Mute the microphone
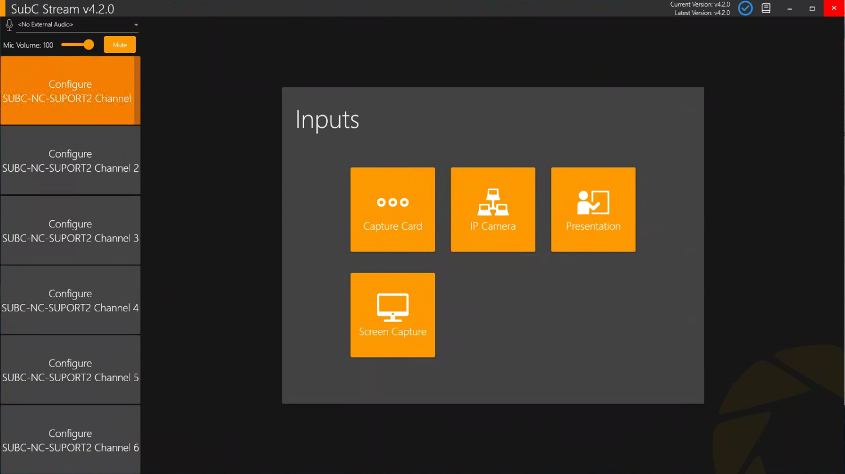Screen dimensions: 845x474 (x=119, y=45)
